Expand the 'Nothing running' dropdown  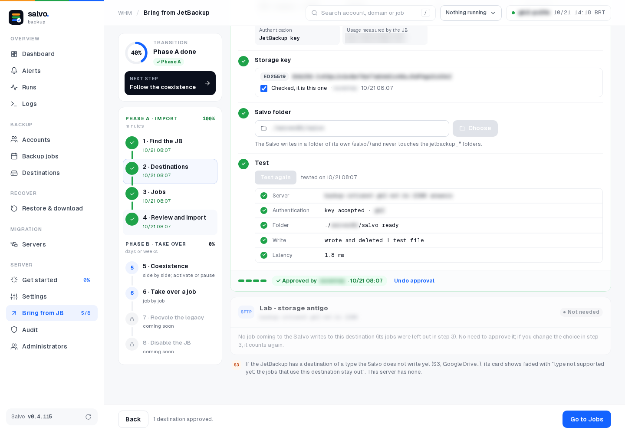[470, 13]
